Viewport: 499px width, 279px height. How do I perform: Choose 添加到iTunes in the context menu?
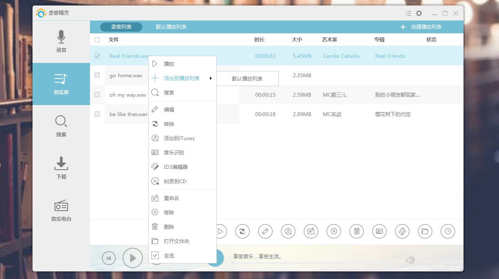(183, 138)
